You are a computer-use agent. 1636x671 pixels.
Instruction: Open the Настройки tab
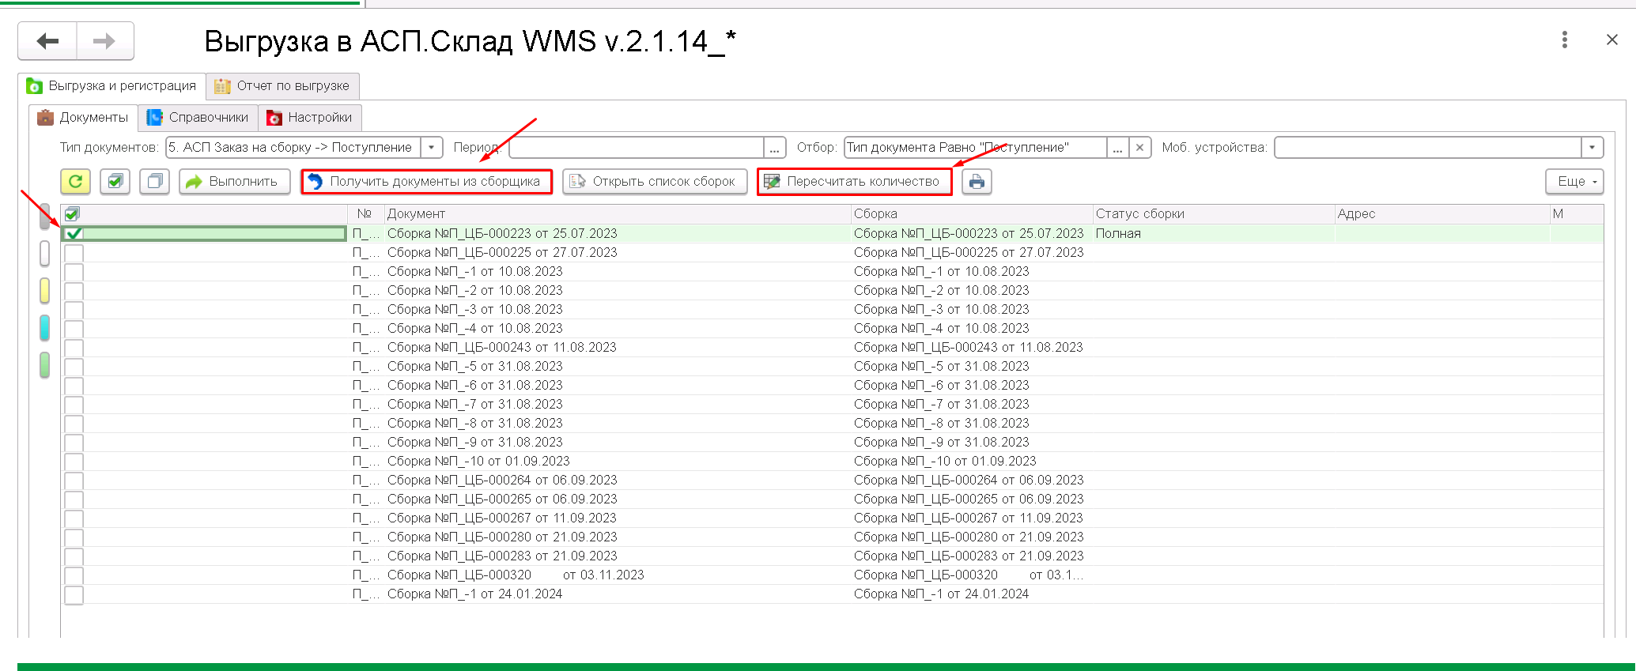click(x=310, y=118)
